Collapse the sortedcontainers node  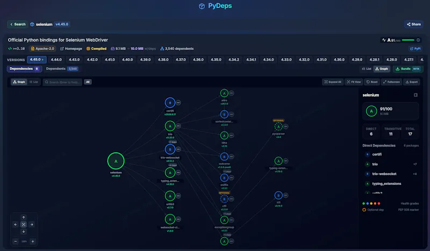232,114
